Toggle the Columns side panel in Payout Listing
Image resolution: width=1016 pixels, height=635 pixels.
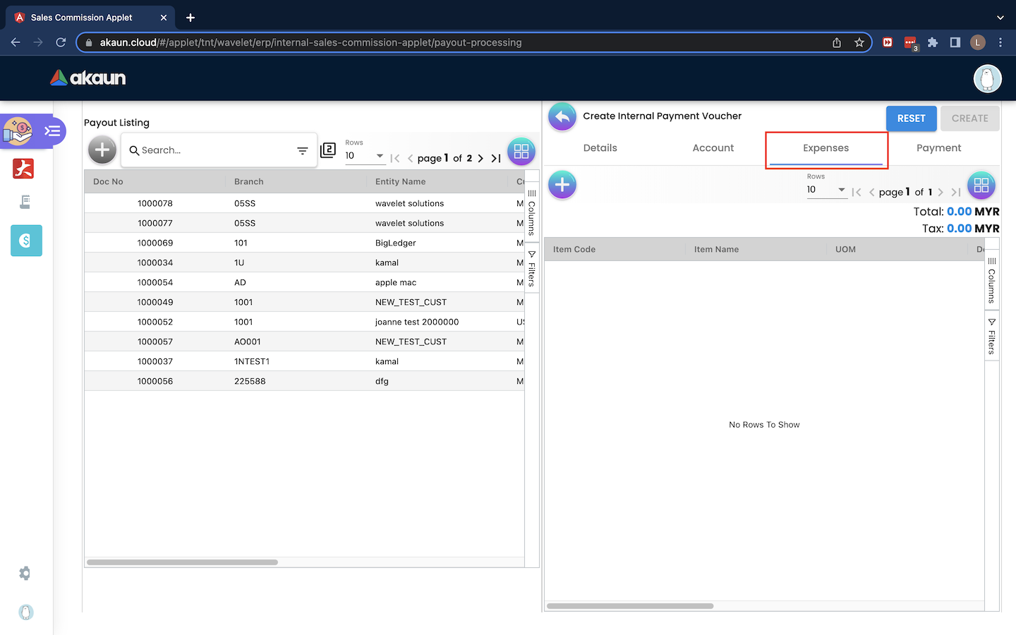point(532,212)
